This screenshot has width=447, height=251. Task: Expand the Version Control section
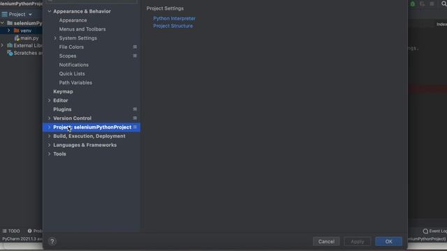pos(50,118)
